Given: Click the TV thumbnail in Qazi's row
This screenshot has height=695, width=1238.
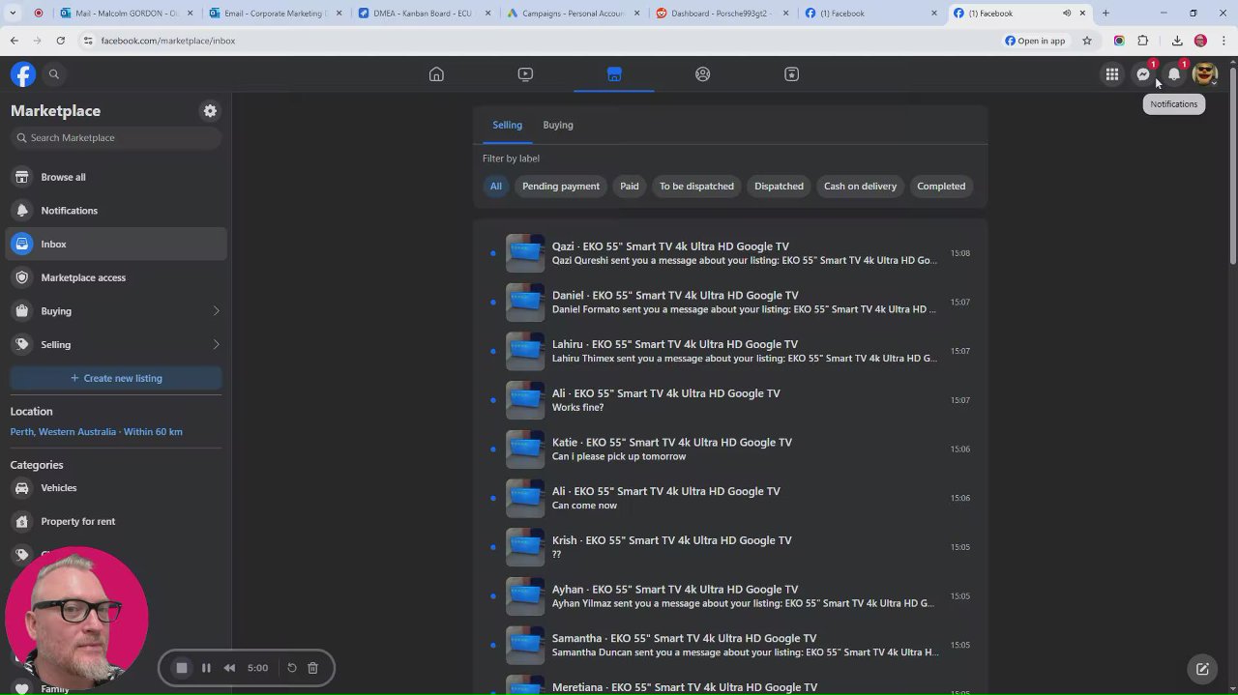Looking at the screenshot, I should (x=525, y=253).
